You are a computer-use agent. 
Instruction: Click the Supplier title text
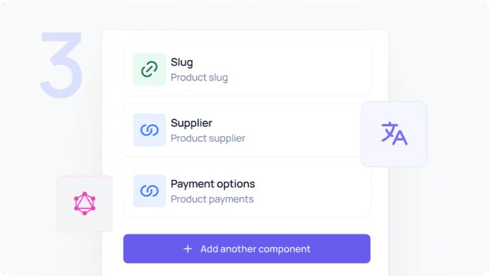pos(191,123)
